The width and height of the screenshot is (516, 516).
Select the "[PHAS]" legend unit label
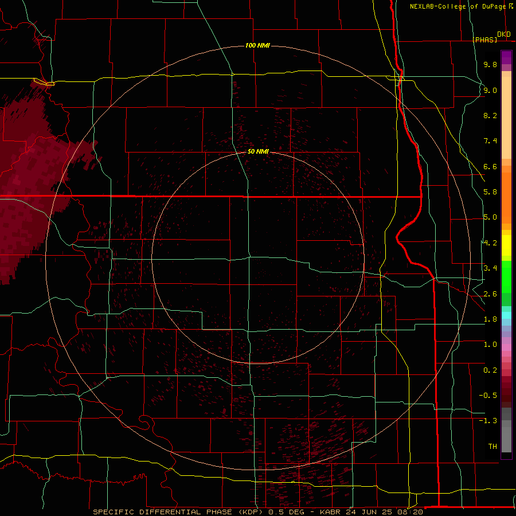click(x=484, y=40)
